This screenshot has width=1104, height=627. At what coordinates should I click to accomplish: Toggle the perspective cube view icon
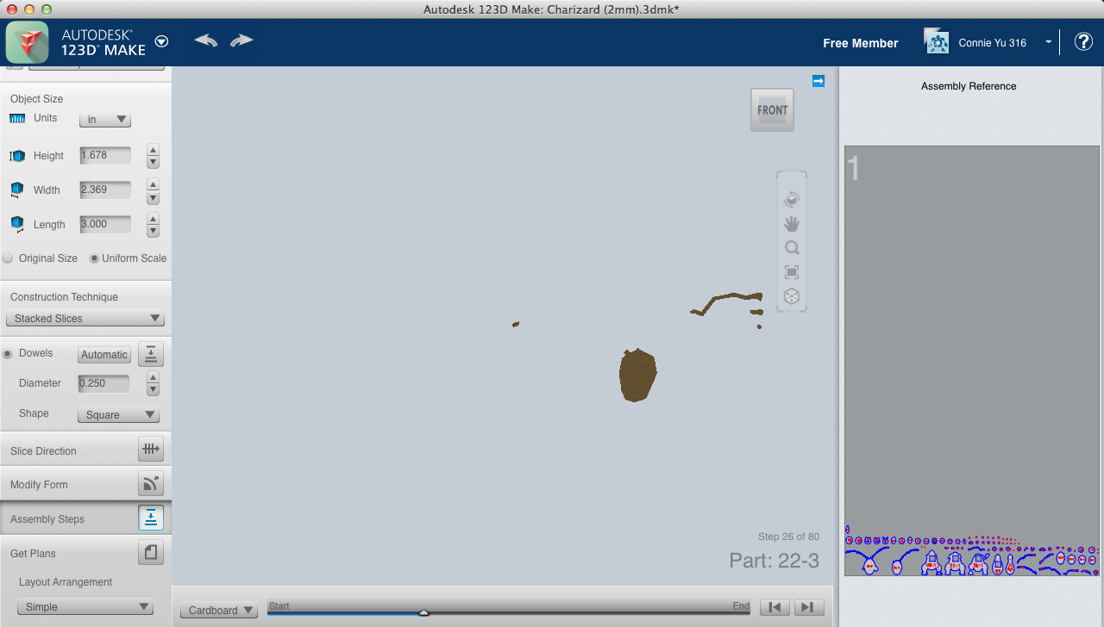(x=792, y=296)
